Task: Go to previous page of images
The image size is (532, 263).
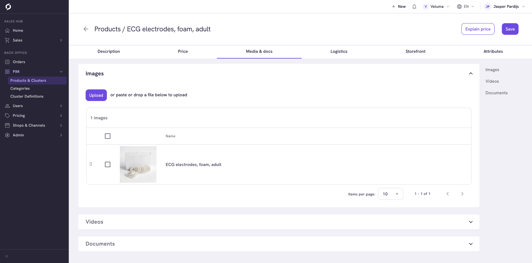Action: (x=448, y=194)
